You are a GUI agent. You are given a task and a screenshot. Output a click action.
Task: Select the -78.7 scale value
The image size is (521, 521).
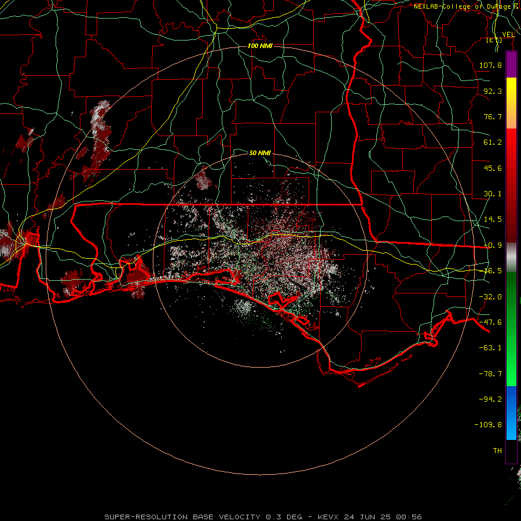click(x=490, y=374)
